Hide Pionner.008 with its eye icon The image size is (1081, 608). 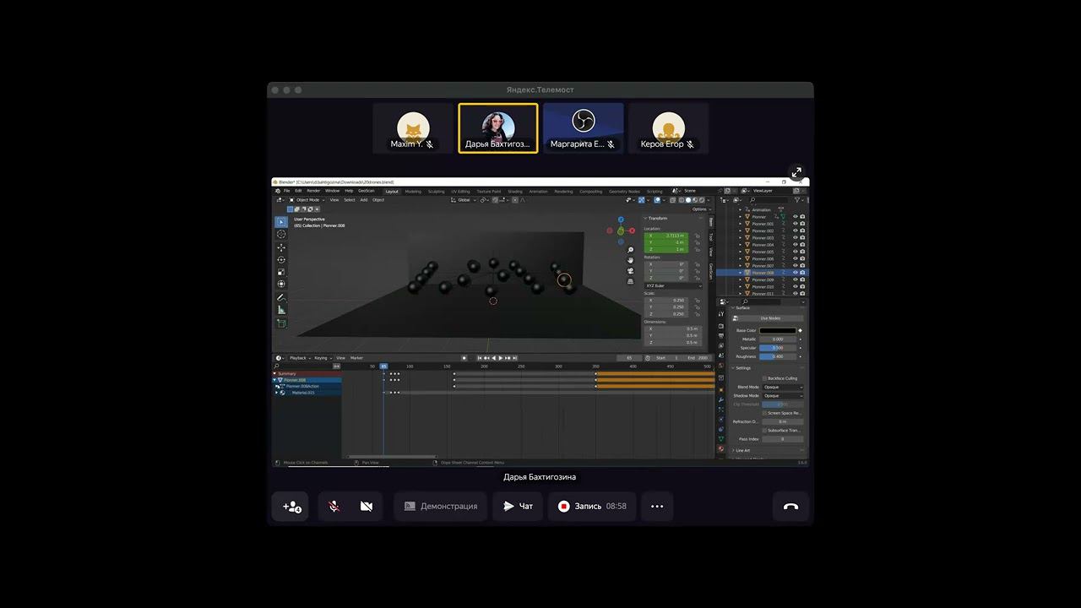pyautogui.click(x=795, y=273)
